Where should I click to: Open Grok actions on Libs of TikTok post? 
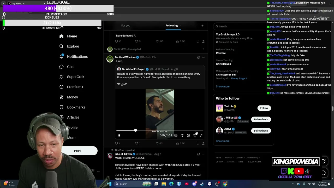pyautogui.click(x=199, y=154)
